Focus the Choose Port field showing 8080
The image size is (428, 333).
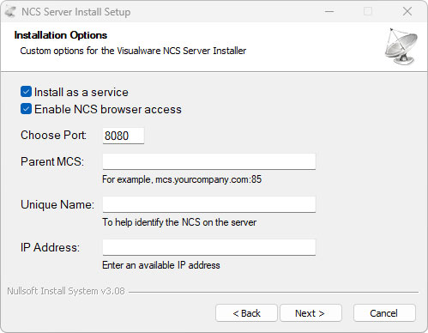pos(124,136)
